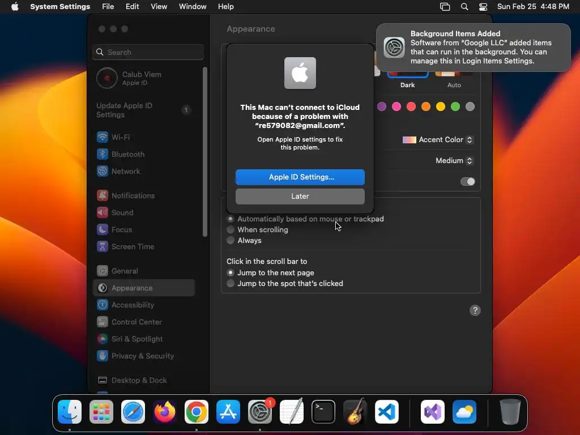Select graphite accent color swatch
Image resolution: width=580 pixels, height=435 pixels.
click(470, 107)
